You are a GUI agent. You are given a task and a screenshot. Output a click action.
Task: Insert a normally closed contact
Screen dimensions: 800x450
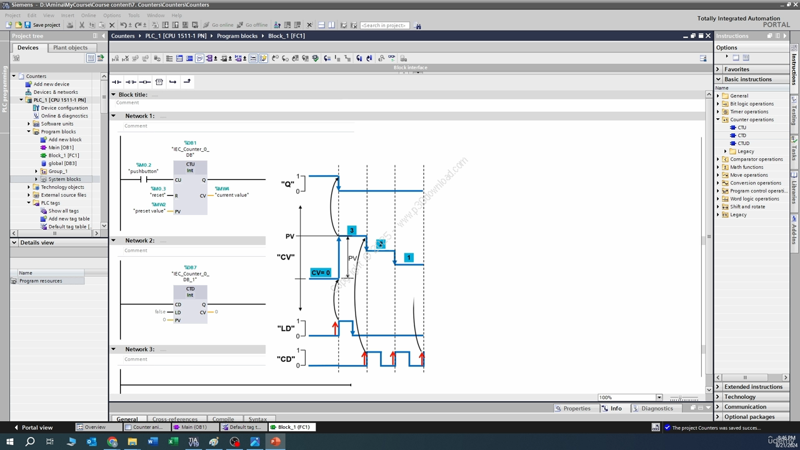131,82
